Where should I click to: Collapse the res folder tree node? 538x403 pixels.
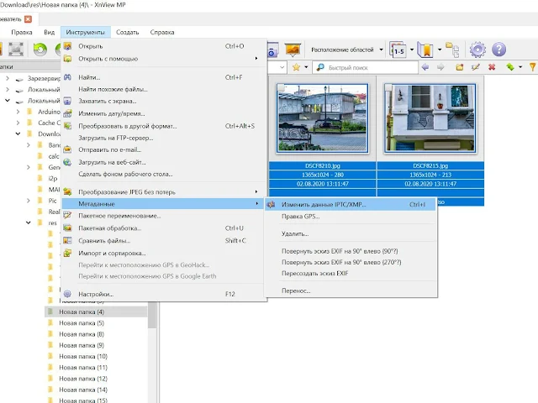click(29, 222)
